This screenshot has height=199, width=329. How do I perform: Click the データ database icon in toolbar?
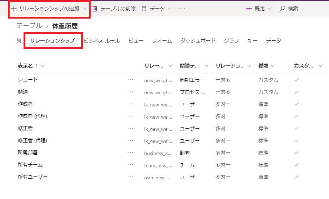tap(144, 9)
